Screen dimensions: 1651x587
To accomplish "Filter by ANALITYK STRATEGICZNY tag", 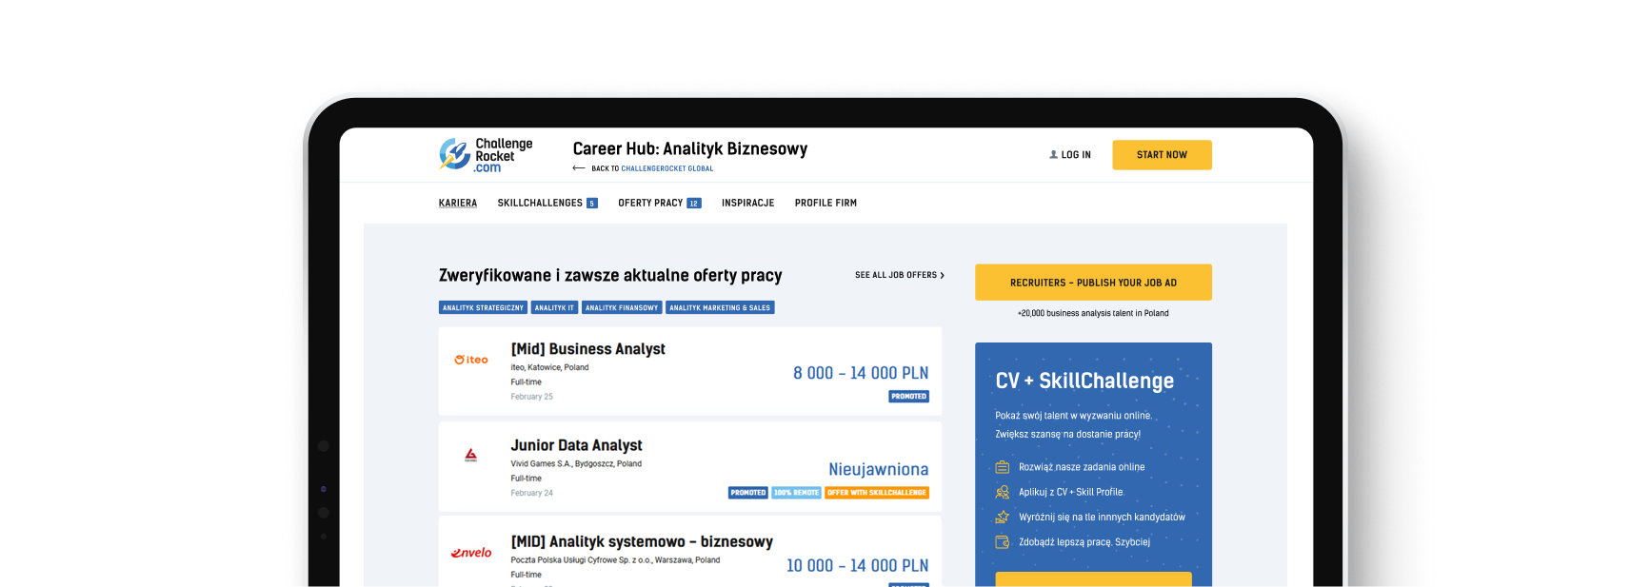I will click(483, 308).
